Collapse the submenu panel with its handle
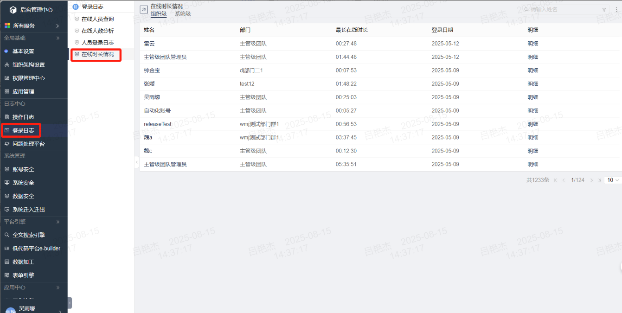 coord(136,162)
